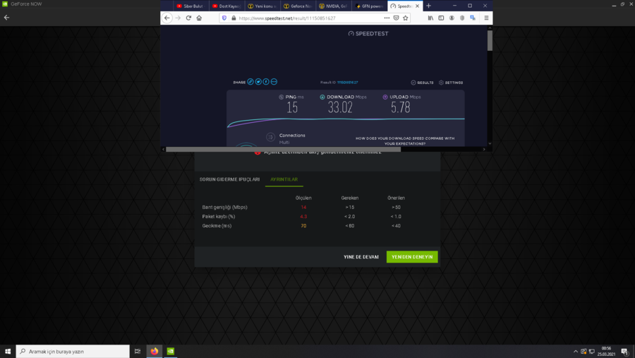Screen dimensions: 635x358
Task: Click the vertical scrollbar down arrow
Action: (x=490, y=143)
